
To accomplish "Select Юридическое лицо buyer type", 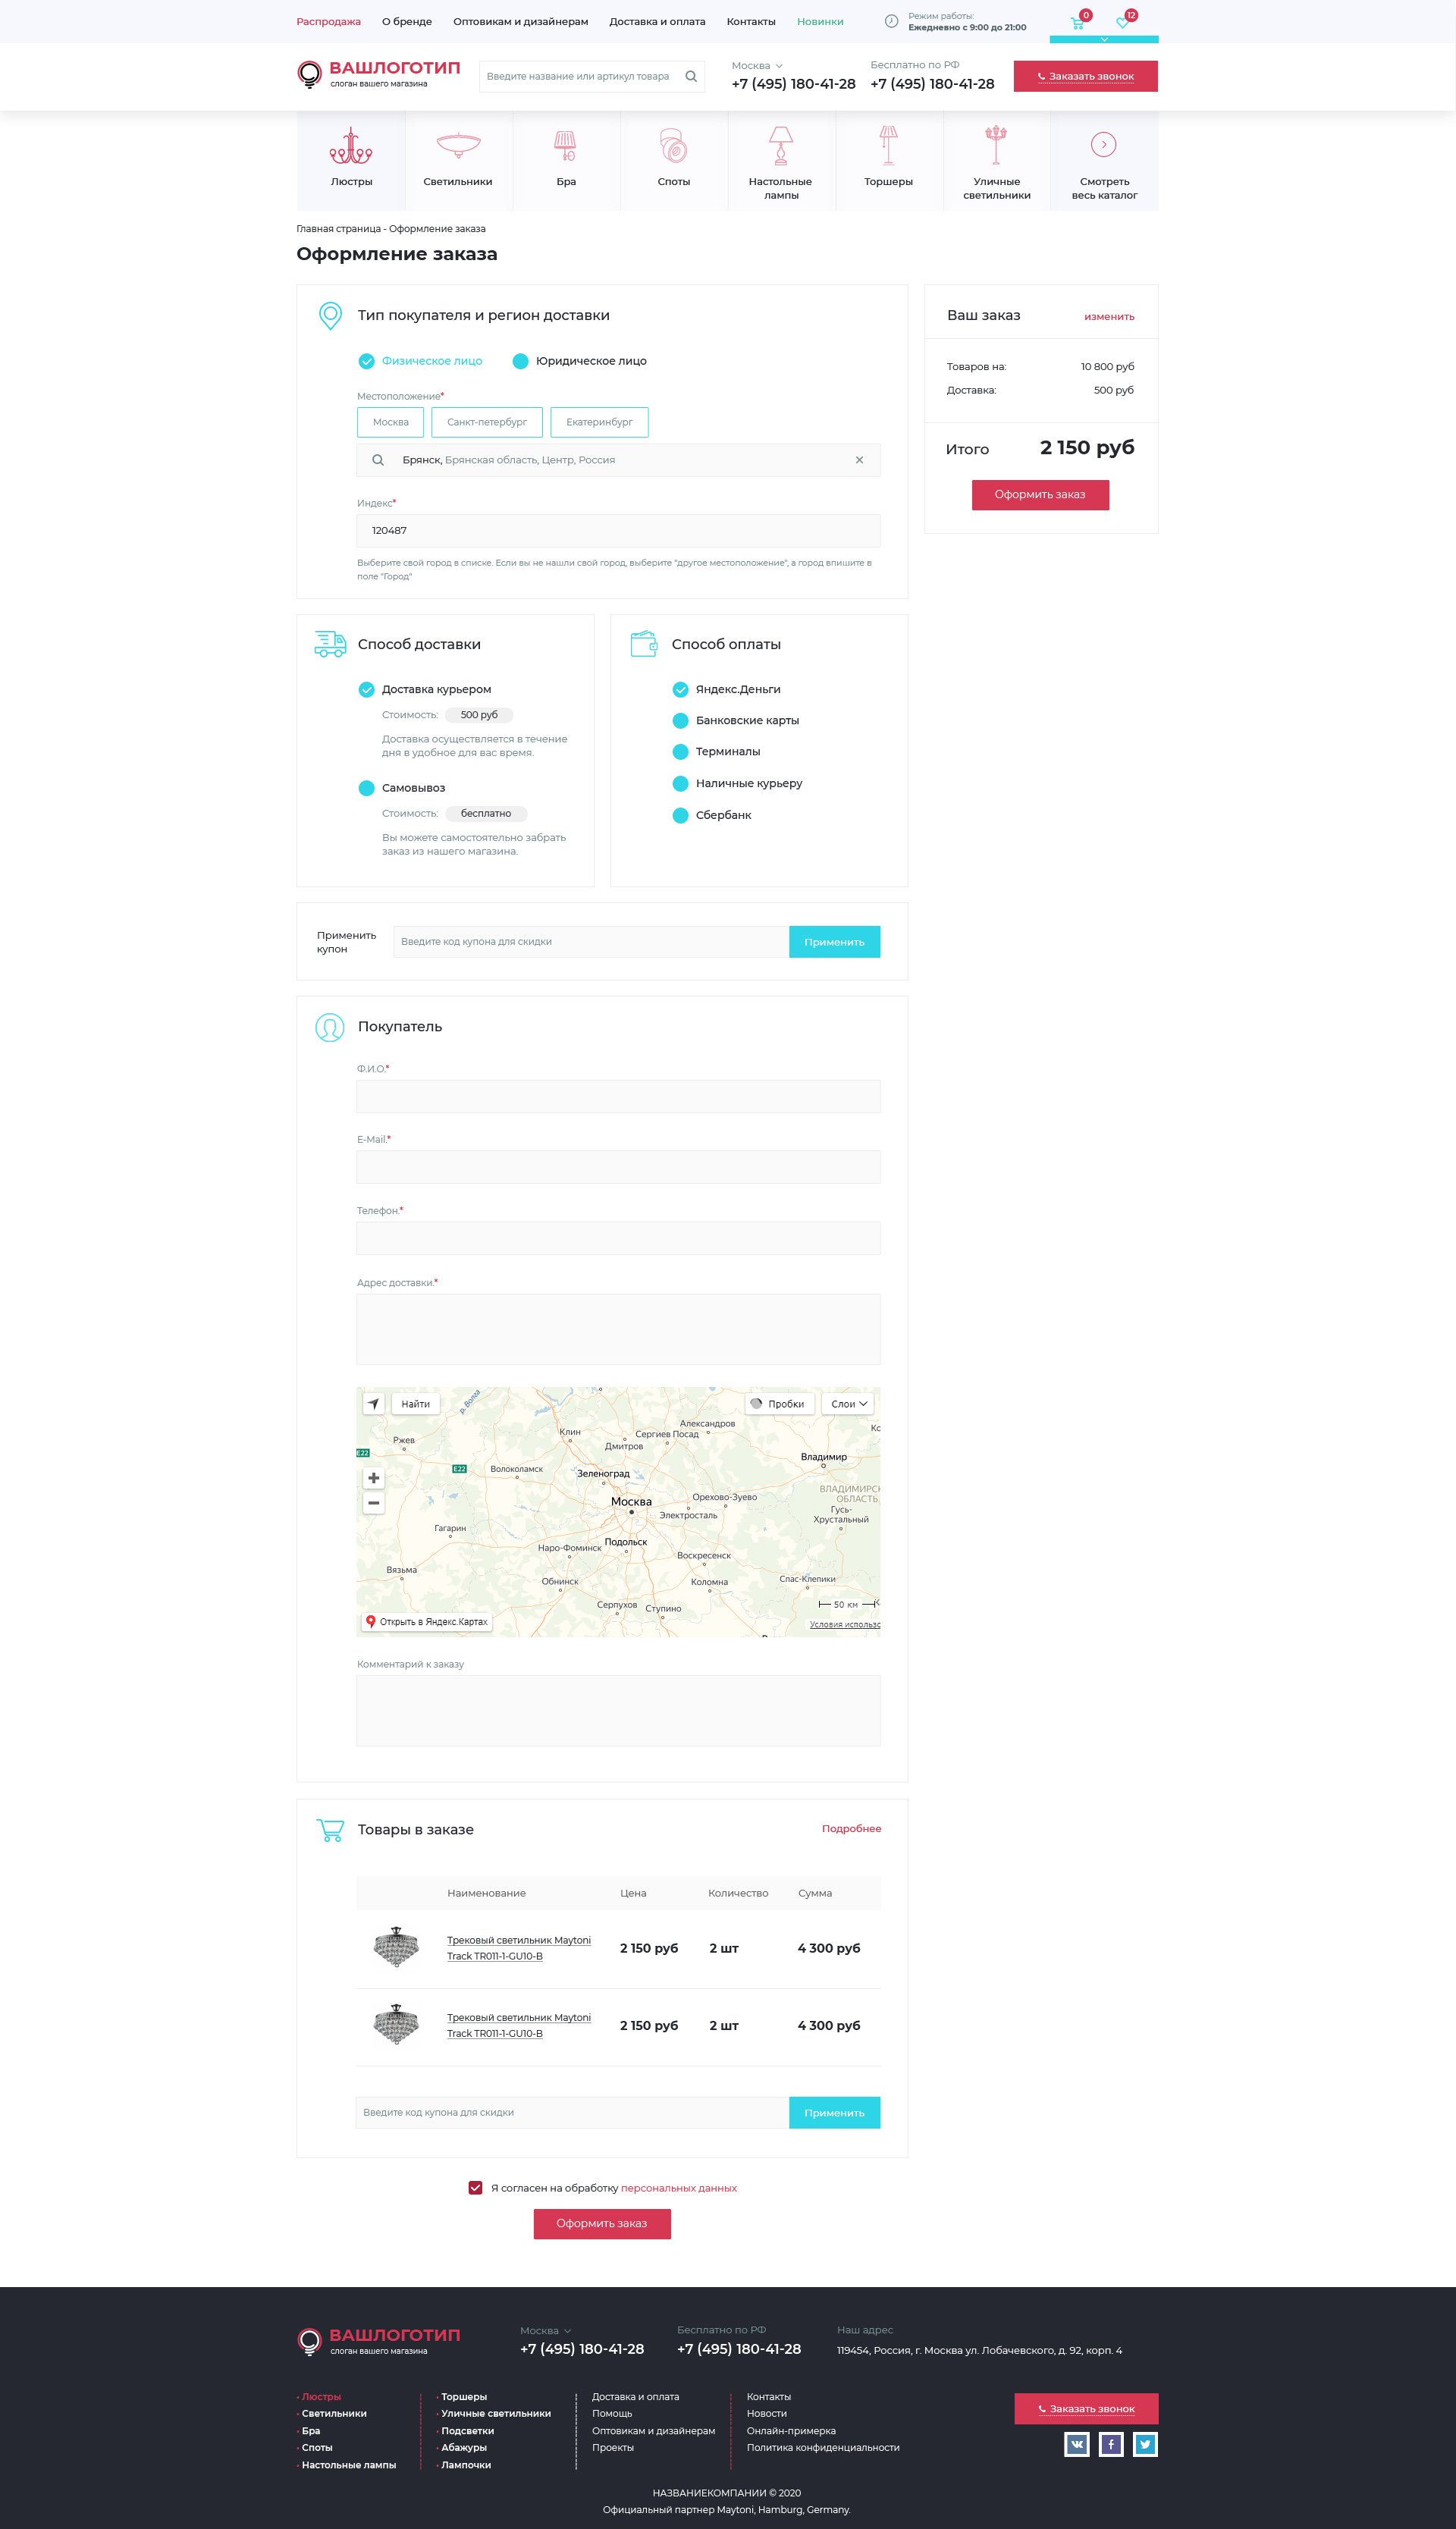I will 521,361.
